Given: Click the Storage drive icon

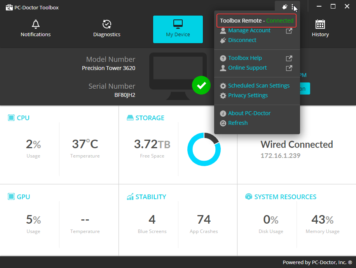Looking at the screenshot, I should [x=130, y=118].
